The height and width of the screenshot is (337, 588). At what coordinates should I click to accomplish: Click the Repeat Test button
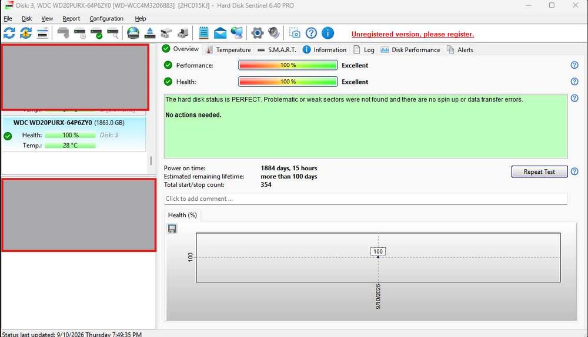[x=539, y=171]
